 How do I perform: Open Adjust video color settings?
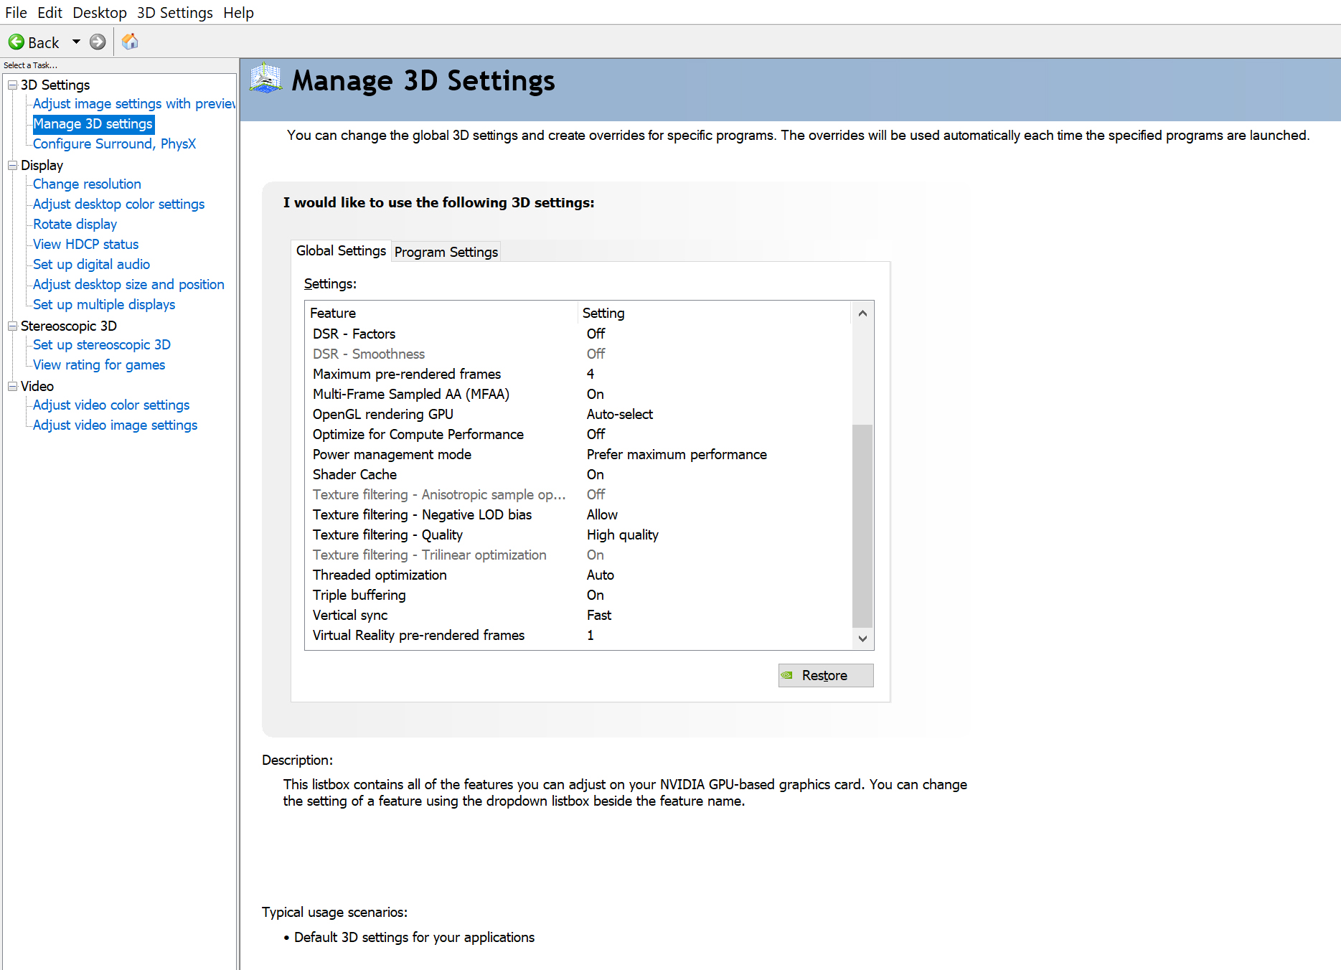(111, 405)
